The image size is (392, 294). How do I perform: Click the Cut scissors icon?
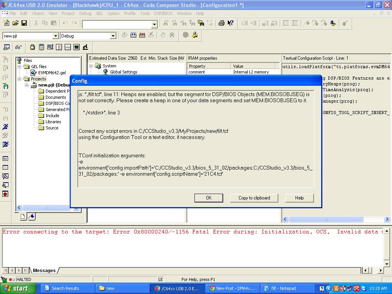pos(36,23)
